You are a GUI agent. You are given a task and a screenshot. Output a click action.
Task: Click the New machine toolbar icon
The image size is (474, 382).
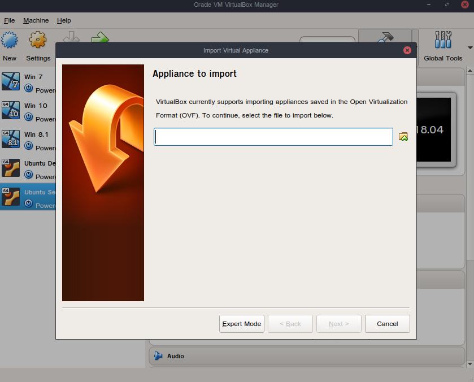tap(10, 40)
